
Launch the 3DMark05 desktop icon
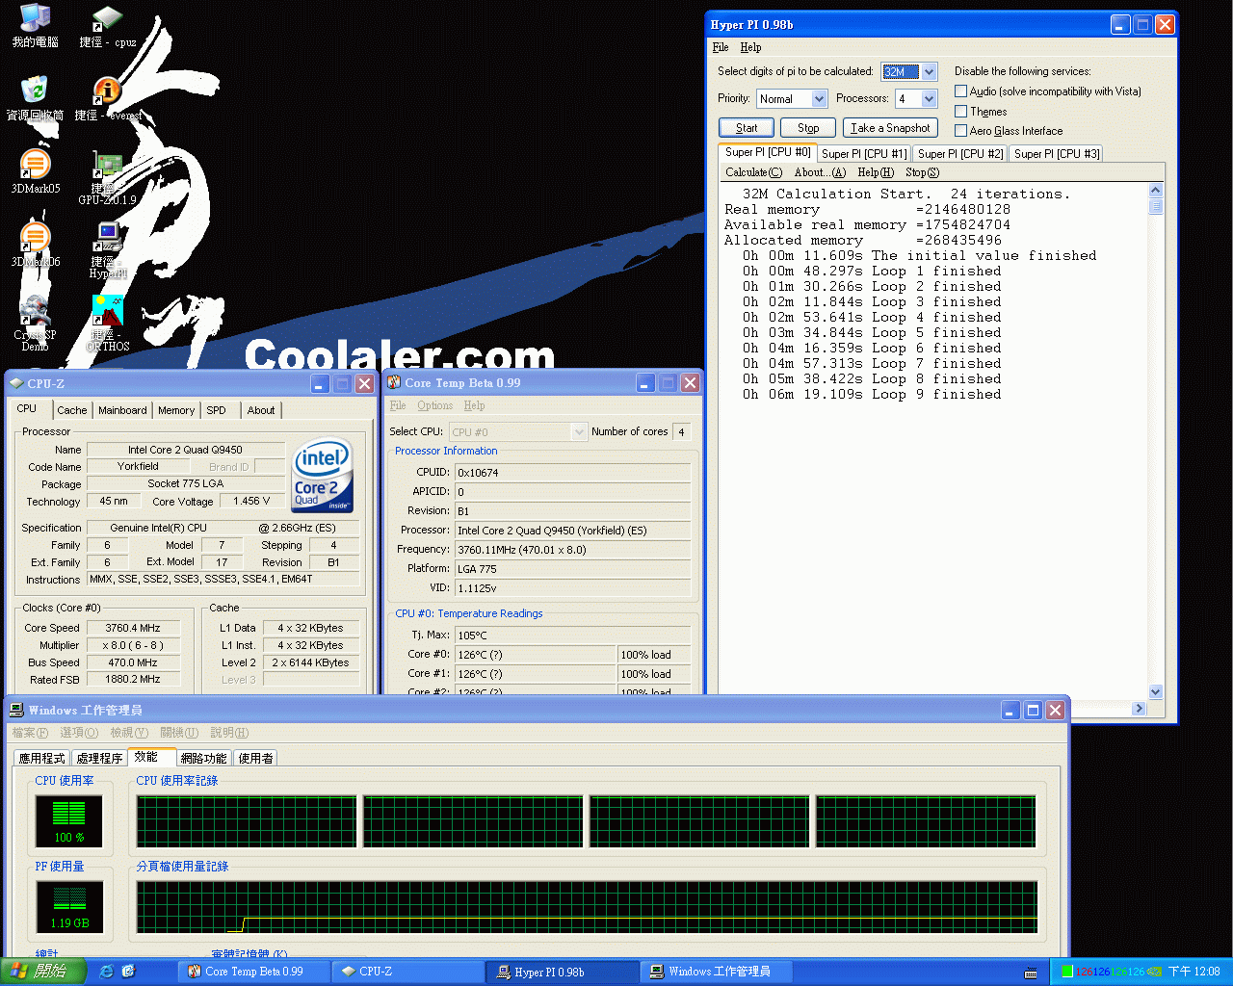[35, 172]
